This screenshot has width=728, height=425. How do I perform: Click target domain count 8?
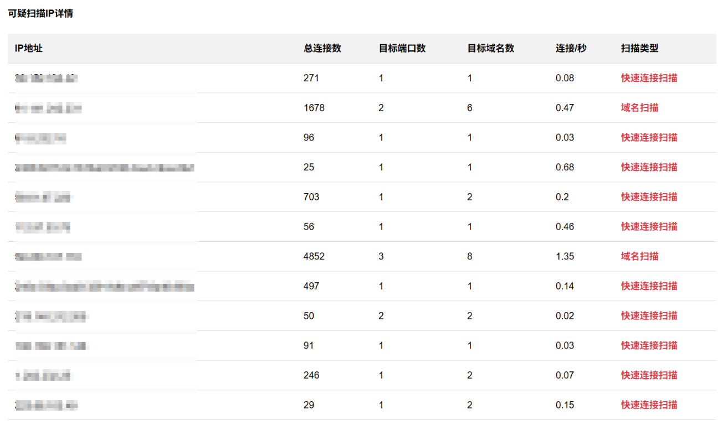coord(470,256)
